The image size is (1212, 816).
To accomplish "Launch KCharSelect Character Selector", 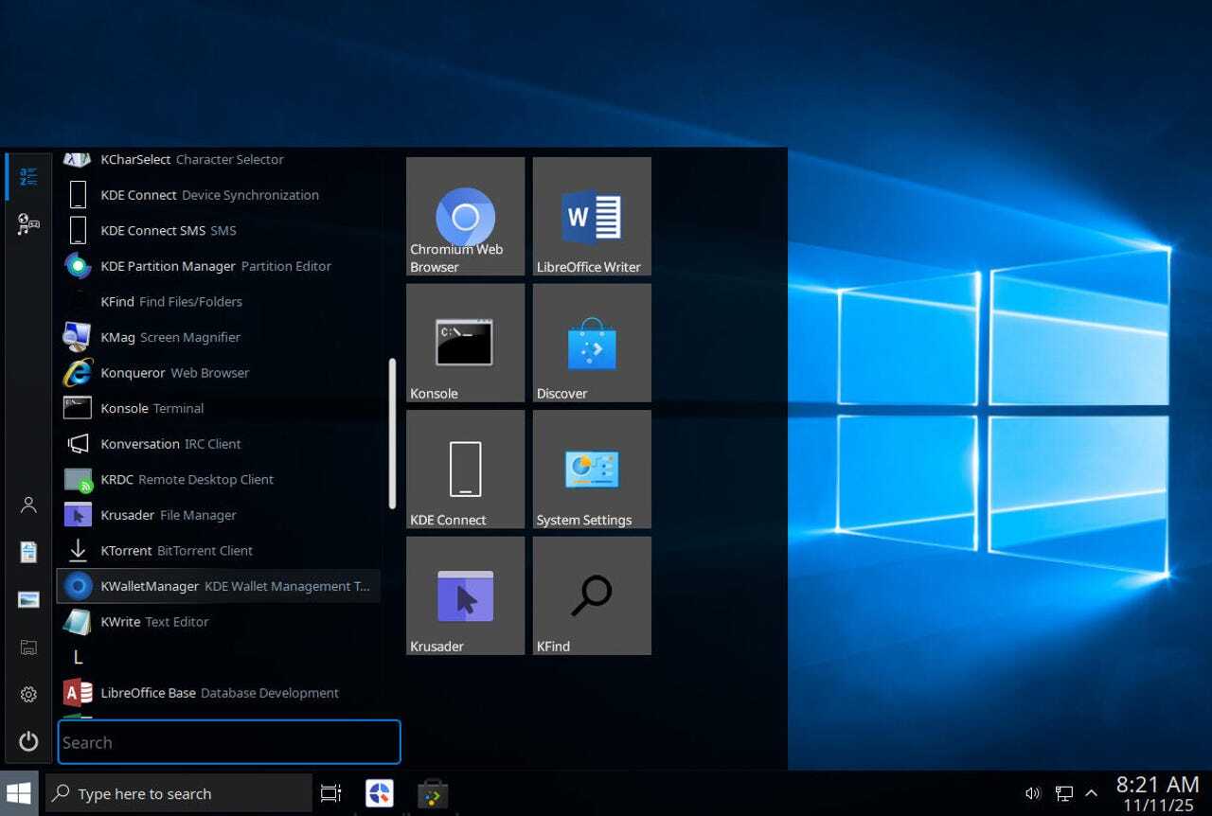I will click(219, 159).
